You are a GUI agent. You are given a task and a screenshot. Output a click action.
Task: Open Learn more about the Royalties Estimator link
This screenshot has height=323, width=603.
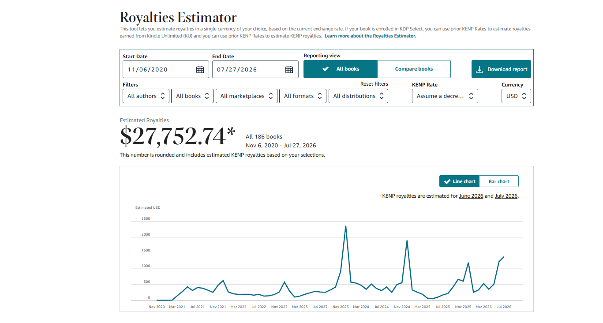[x=370, y=36]
